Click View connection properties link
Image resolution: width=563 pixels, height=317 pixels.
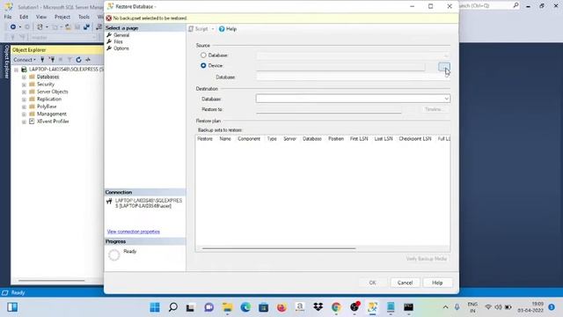pyautogui.click(x=133, y=232)
